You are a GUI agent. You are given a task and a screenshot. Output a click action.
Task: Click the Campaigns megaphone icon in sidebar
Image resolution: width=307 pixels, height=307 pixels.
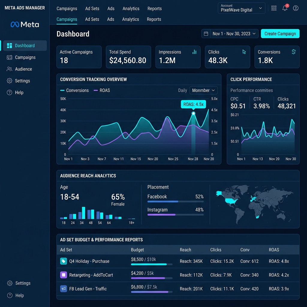(9, 57)
